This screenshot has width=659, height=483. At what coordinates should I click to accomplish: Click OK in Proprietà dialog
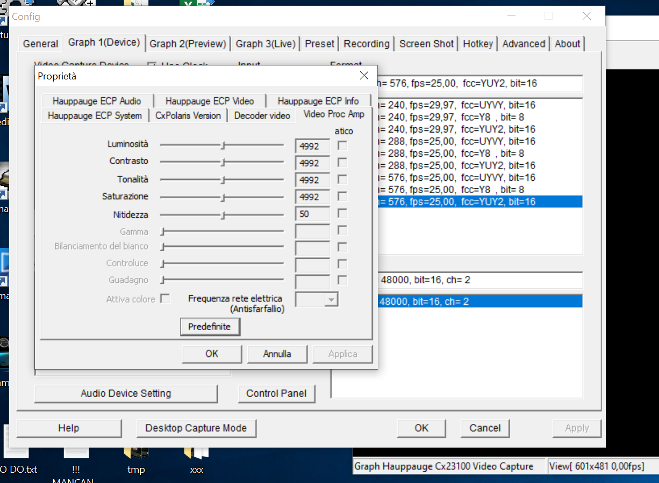[212, 354]
